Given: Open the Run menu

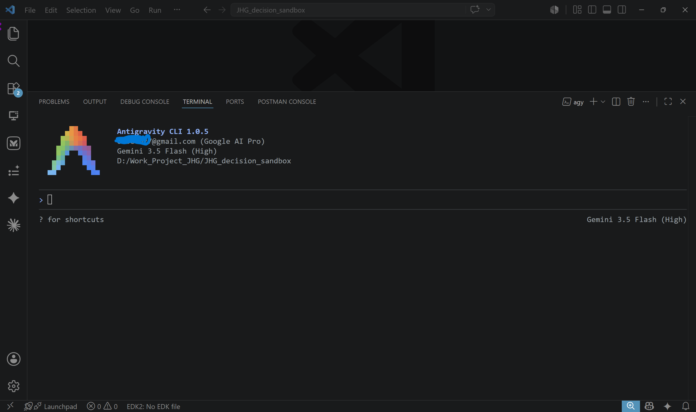Looking at the screenshot, I should 155,10.
